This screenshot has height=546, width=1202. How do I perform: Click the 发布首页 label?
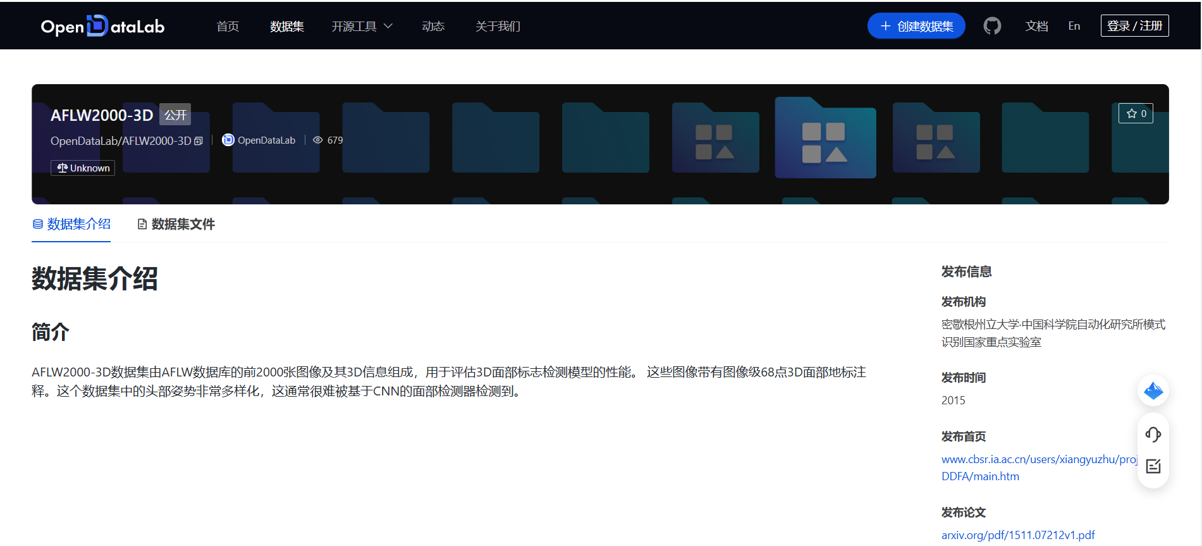(x=964, y=437)
